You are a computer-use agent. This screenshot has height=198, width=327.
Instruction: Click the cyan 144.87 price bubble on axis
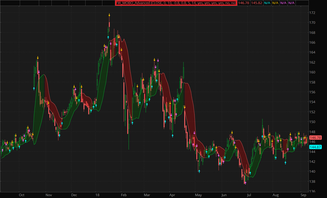pyautogui.click(x=316, y=147)
